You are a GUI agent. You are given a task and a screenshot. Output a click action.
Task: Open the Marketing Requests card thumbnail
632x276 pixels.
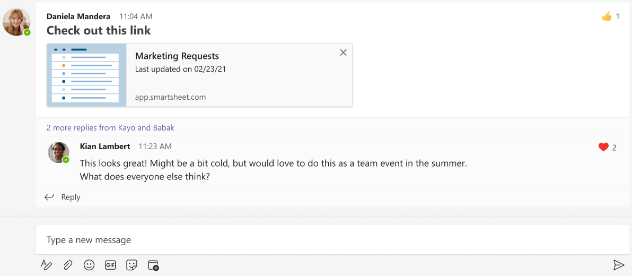click(87, 75)
